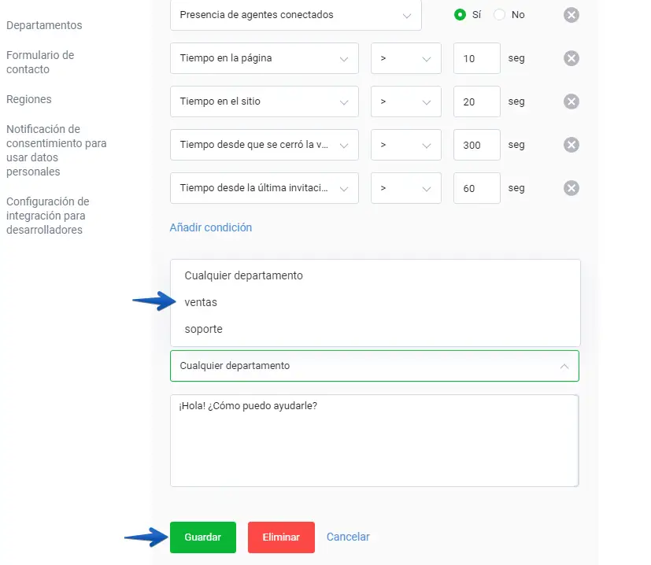
Task: Delete the 'Tiempo en la página' condition
Action: coord(571,58)
